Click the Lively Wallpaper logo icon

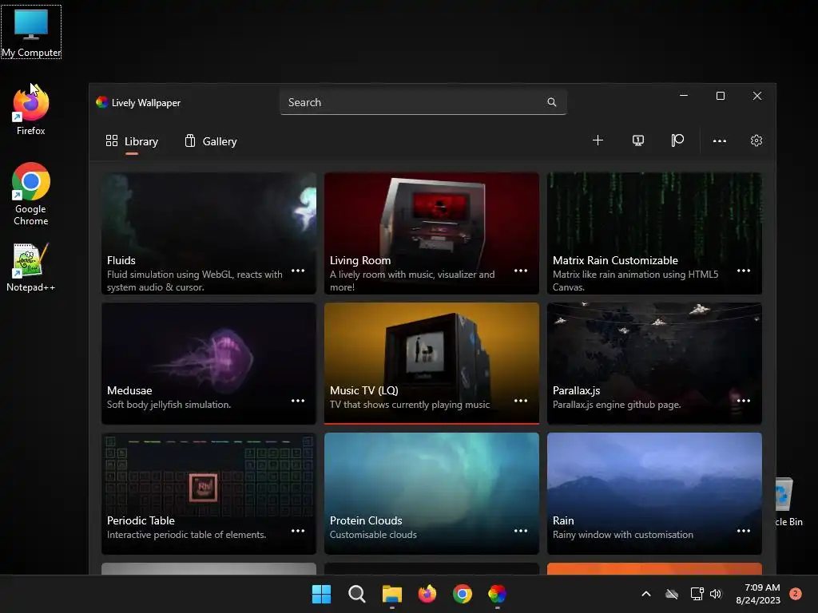(x=101, y=102)
